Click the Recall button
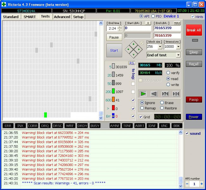Viewport: 206px width, 190px height. [194, 64]
